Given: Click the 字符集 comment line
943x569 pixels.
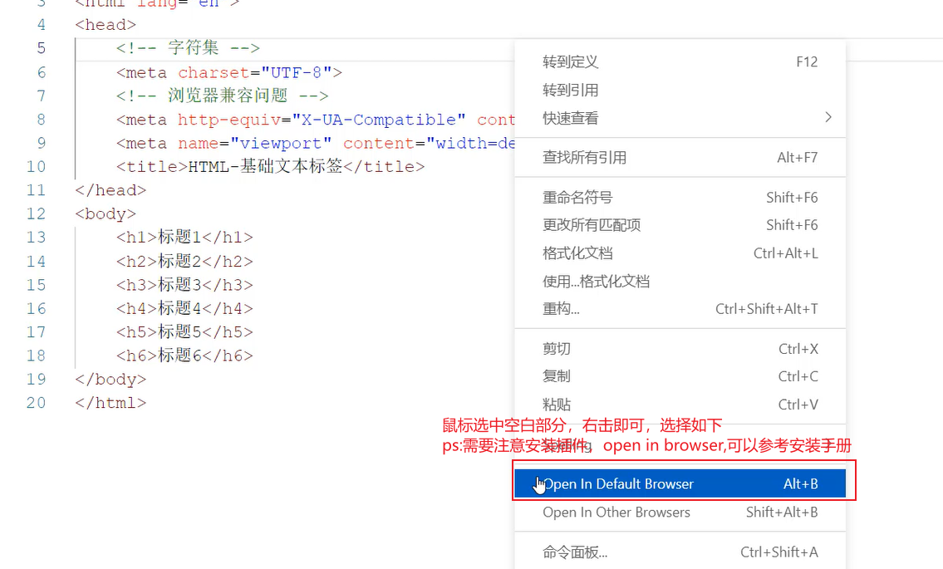Looking at the screenshot, I should 188,48.
